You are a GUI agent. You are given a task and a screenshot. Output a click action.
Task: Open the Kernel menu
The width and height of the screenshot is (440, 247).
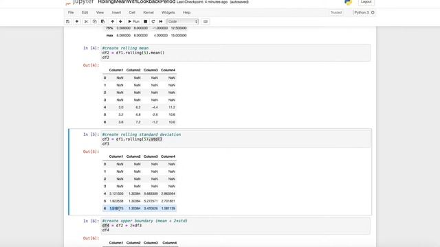(148, 12)
